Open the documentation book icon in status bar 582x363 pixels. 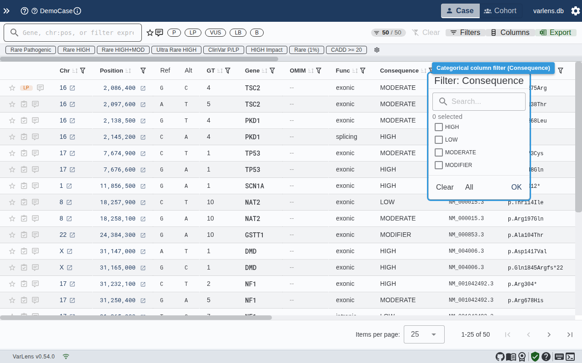tap(511, 357)
